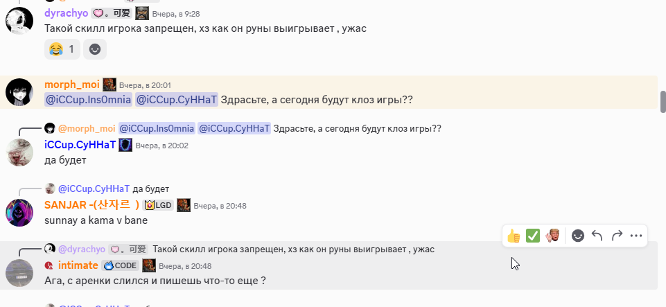666x307 pixels.
Task: Forward message using right arrow icon
Action: pyautogui.click(x=617, y=236)
